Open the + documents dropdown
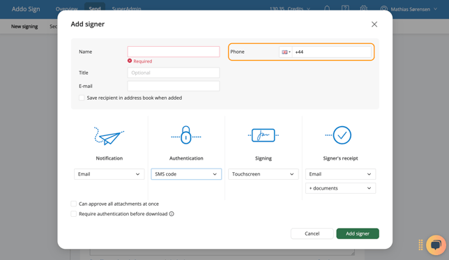The image size is (449, 260). (x=340, y=188)
